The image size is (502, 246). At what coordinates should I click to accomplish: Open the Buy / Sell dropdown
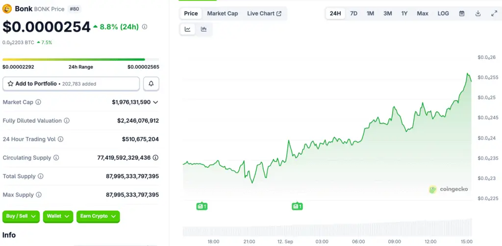tap(21, 217)
